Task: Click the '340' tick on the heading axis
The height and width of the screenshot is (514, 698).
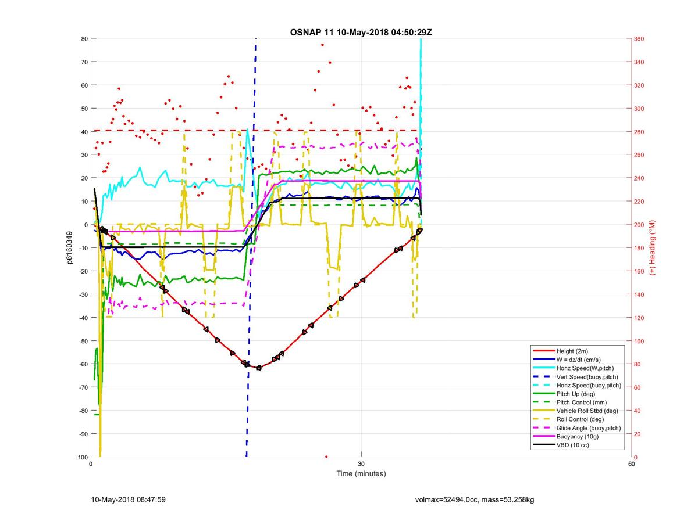Action: 640,62
